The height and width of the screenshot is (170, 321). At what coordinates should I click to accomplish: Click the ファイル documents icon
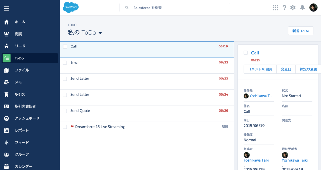point(7,70)
